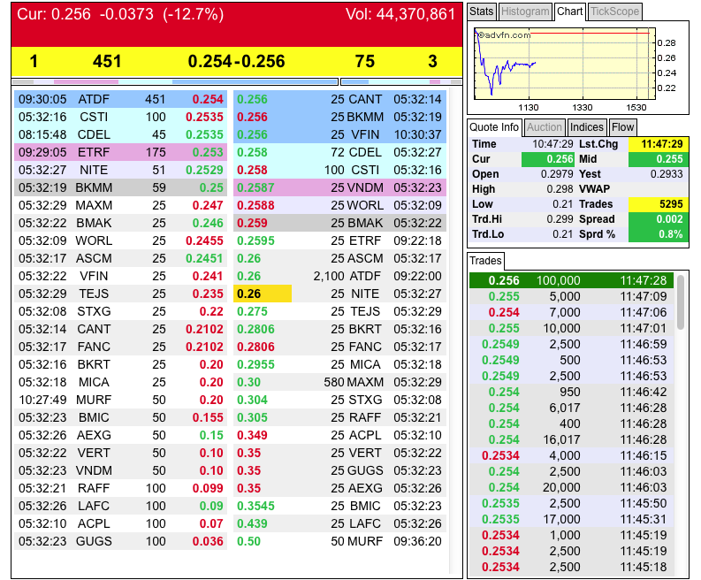The width and height of the screenshot is (701, 580).
Task: Click the ACPL ask at 0.349
Action: coord(339,435)
